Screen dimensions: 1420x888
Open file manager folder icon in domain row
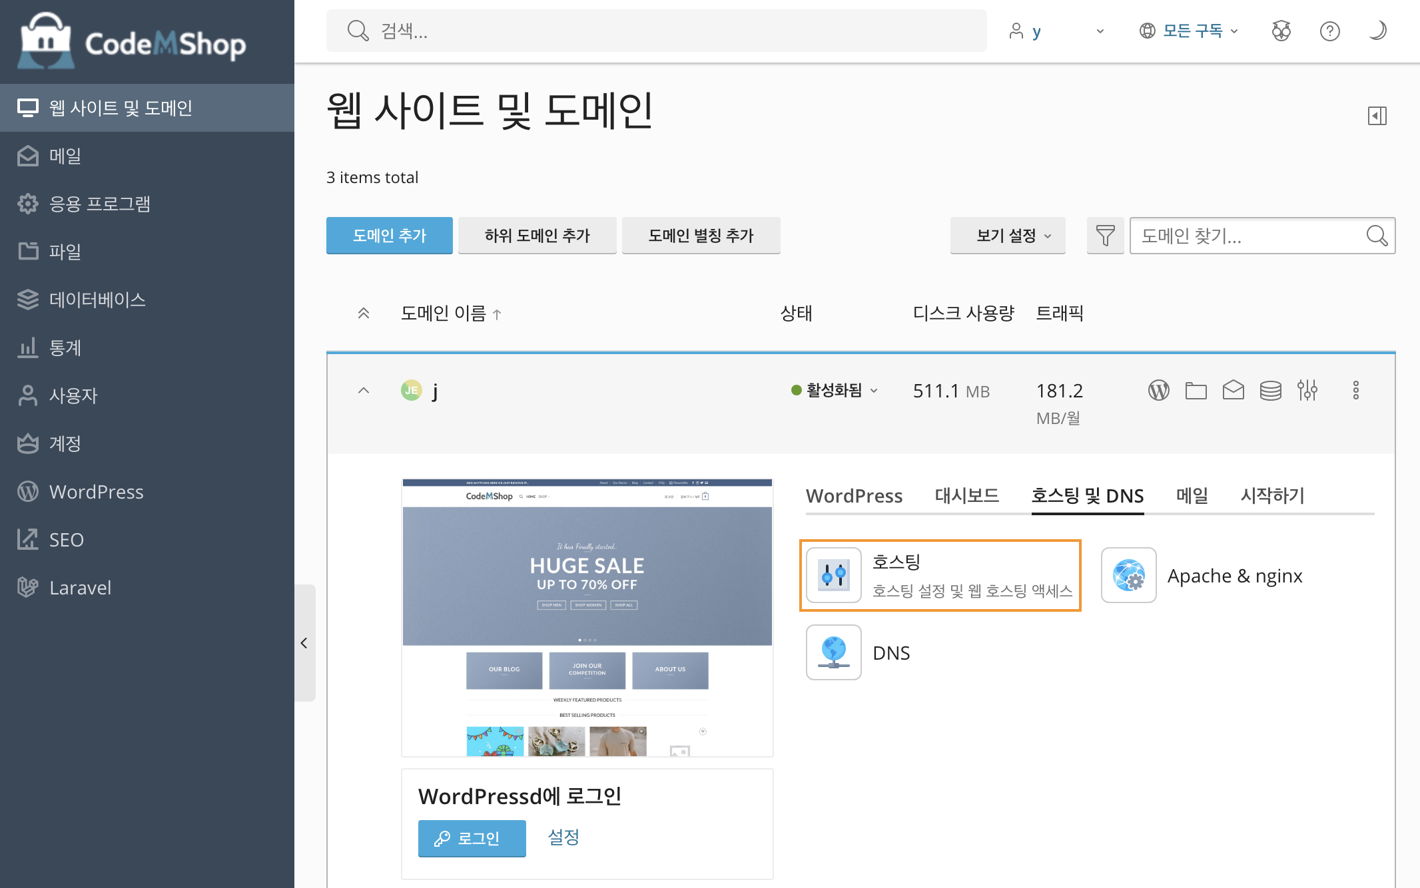point(1196,390)
